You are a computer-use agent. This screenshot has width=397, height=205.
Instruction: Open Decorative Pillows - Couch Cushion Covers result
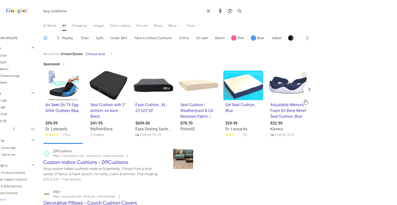click(x=90, y=203)
